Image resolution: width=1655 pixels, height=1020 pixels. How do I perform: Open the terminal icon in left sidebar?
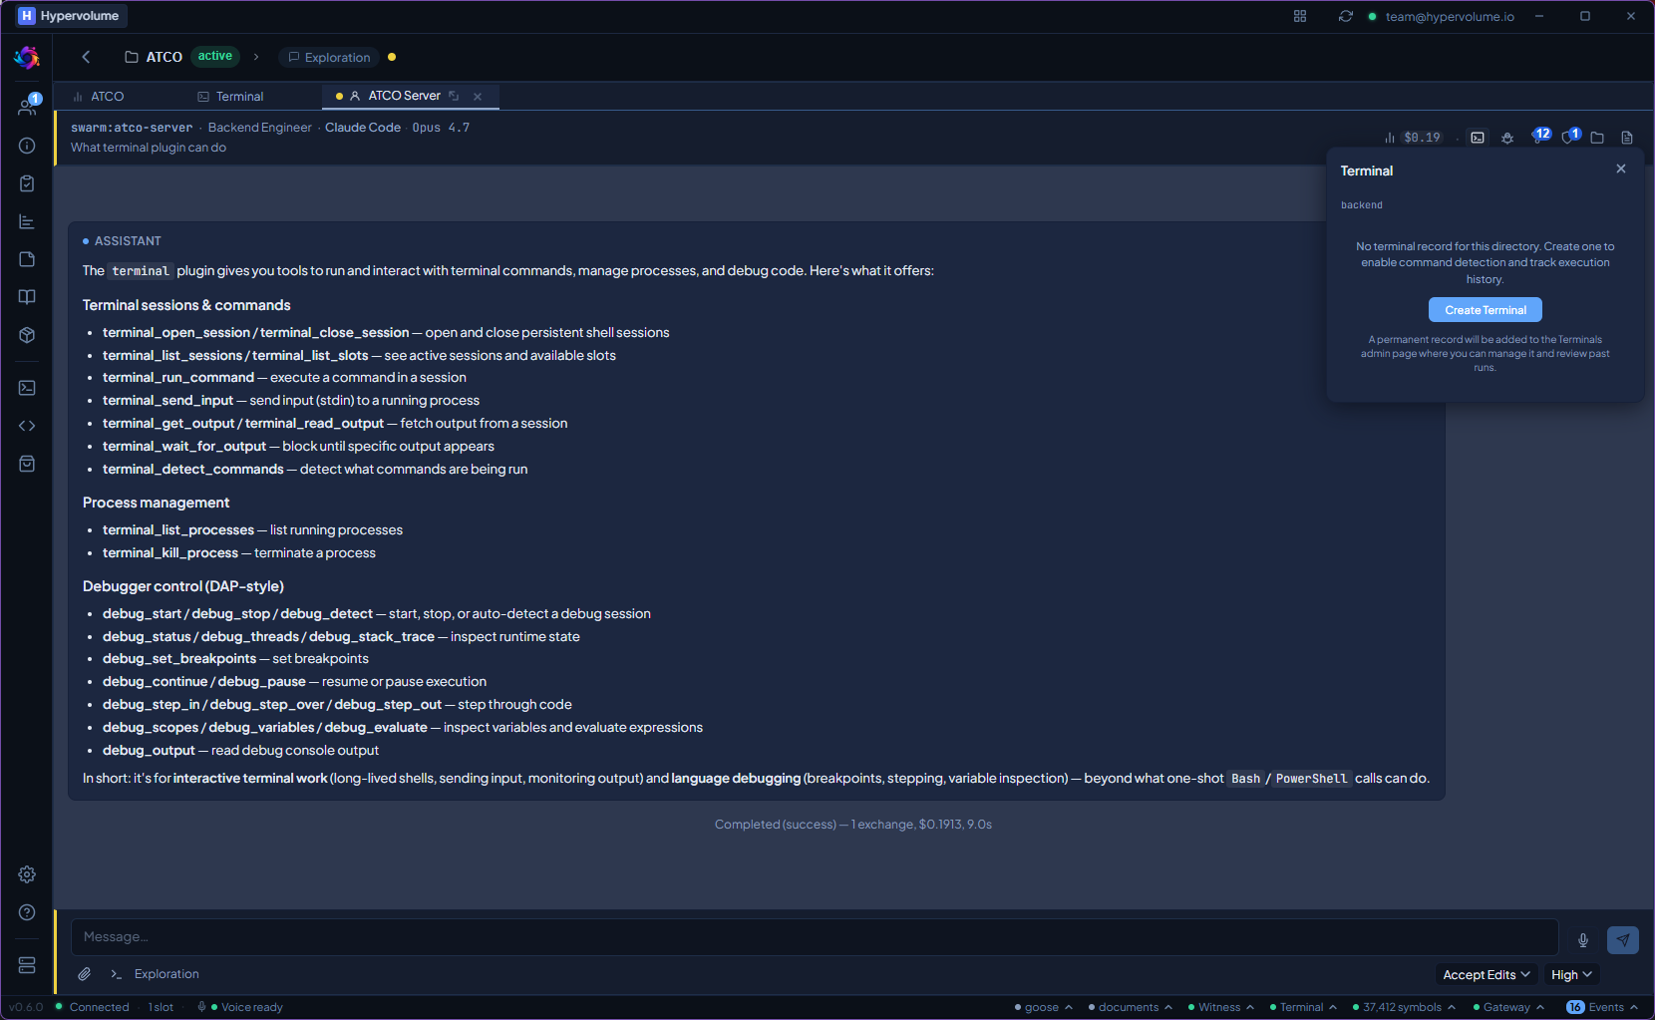[27, 388]
